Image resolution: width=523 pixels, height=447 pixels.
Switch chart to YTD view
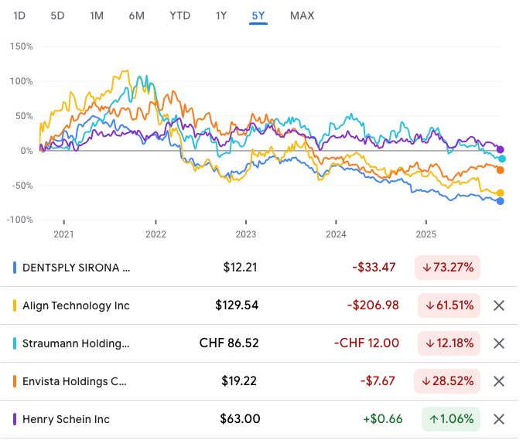pos(179,15)
